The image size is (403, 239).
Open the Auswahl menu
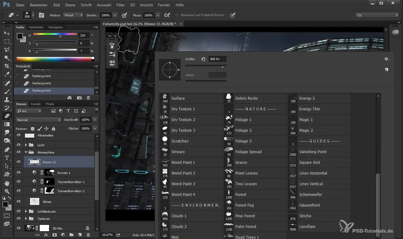[104, 5]
